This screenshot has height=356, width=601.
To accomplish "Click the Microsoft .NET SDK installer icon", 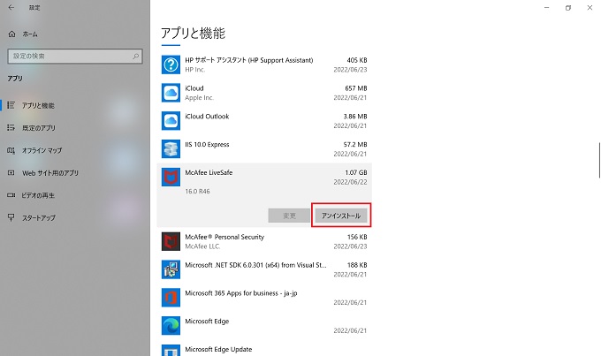I will point(171,269).
